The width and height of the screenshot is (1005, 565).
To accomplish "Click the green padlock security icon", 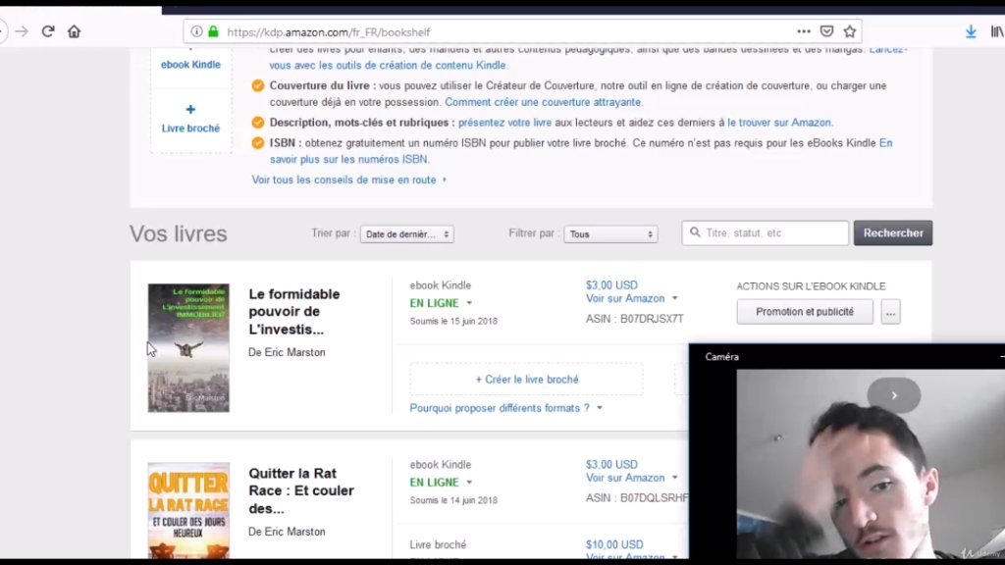I will (x=213, y=31).
